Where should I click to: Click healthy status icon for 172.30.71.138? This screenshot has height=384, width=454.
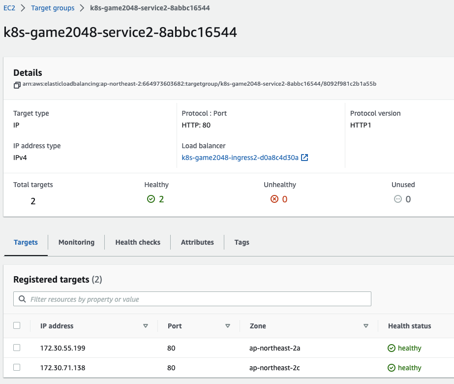[391, 368]
